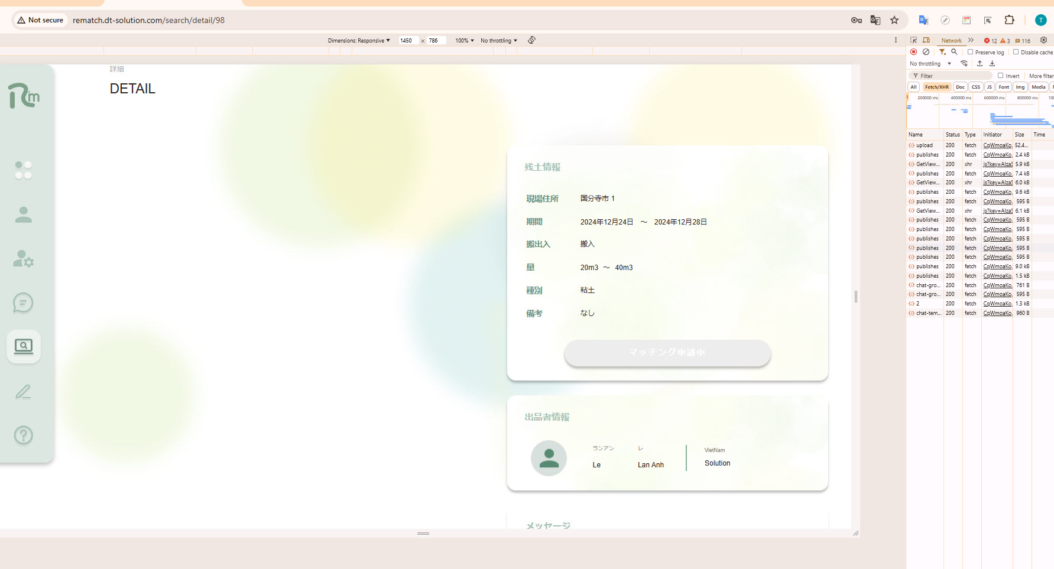1054x569 pixels.
Task: Enable the Preserve log checkbox
Action: click(970, 52)
